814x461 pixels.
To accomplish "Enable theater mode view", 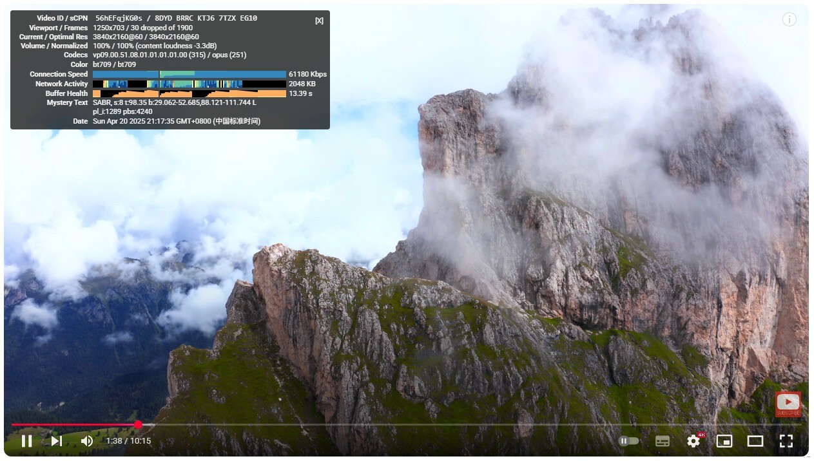I will tap(755, 441).
